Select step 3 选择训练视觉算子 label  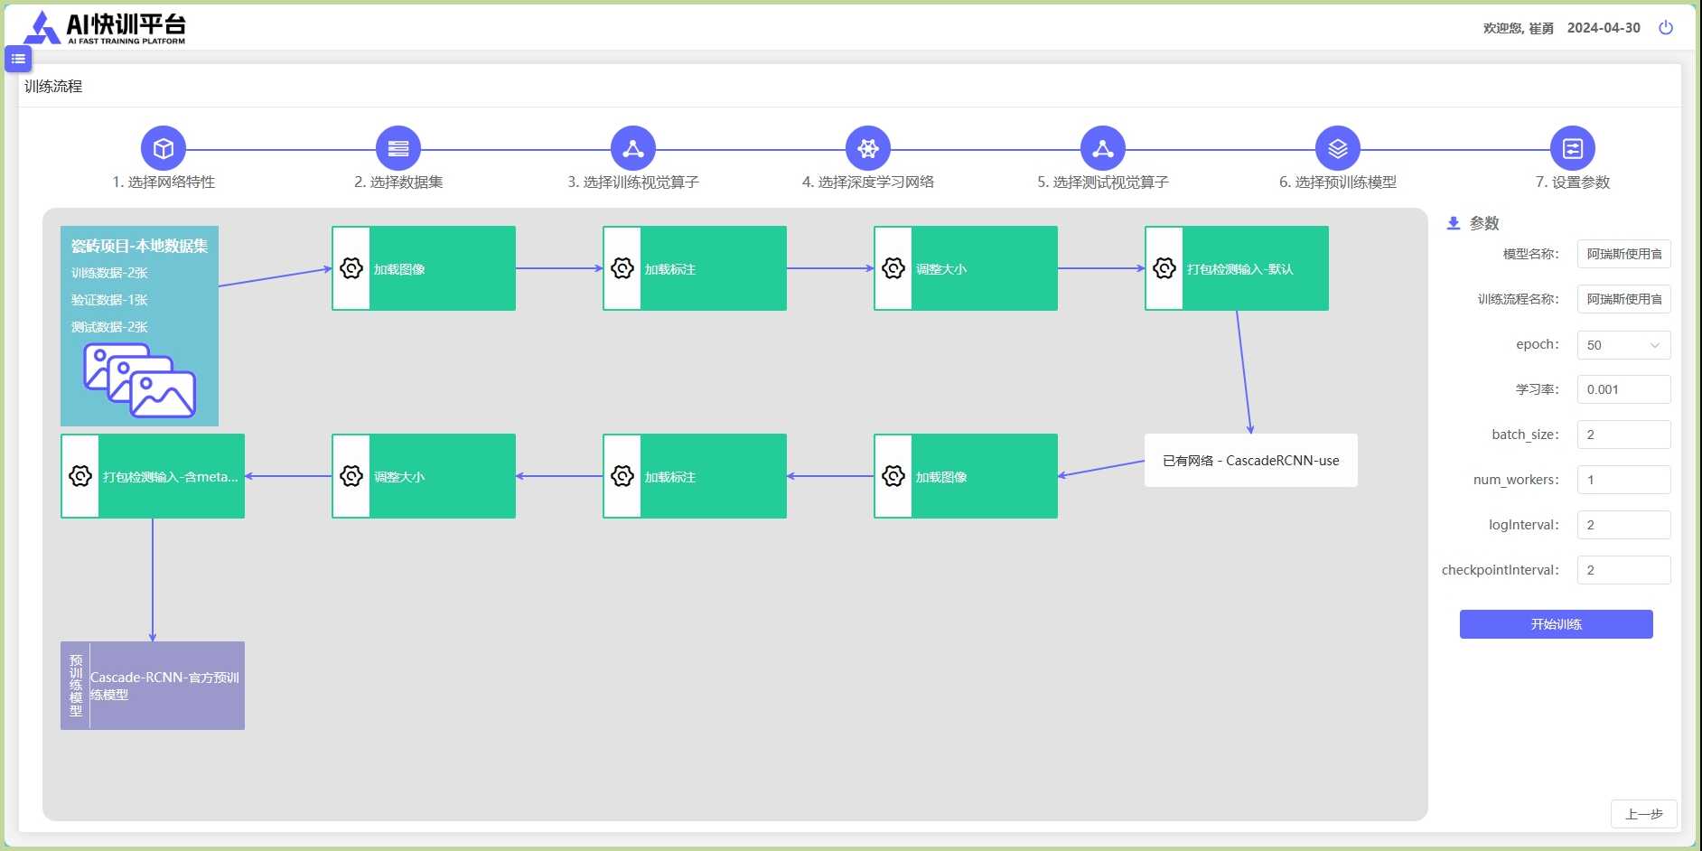(633, 182)
